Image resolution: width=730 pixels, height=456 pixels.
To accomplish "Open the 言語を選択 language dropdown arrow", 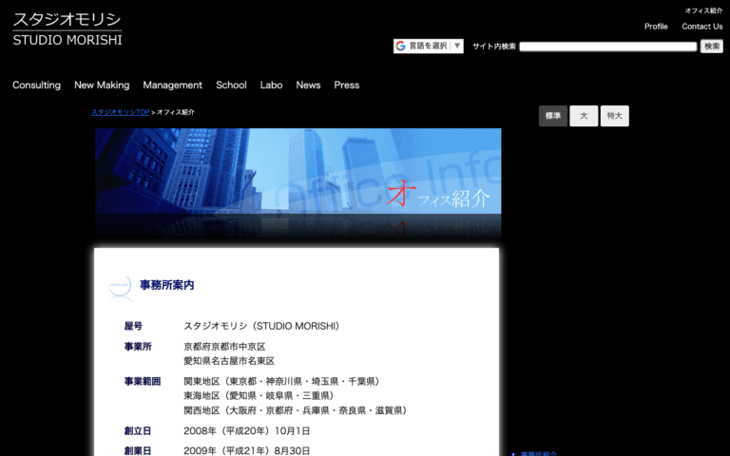I will [x=457, y=46].
